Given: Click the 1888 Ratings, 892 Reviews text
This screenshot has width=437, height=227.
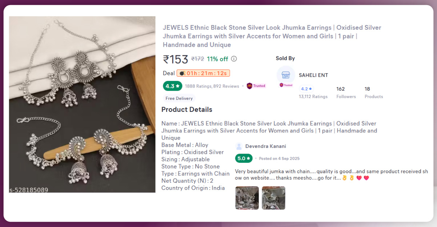Looking at the screenshot, I should 212,86.
